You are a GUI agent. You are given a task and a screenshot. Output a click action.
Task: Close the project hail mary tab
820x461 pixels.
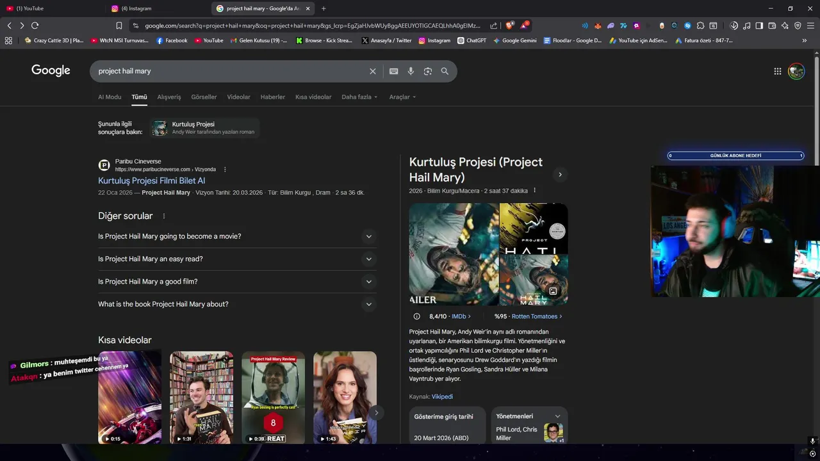click(307, 8)
